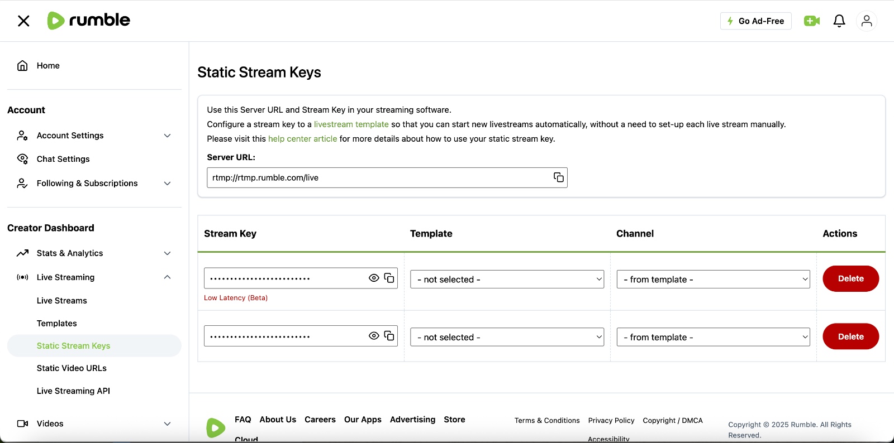This screenshot has width=894, height=443.
Task: Collapse the Live Streaming section
Action: coord(167,277)
